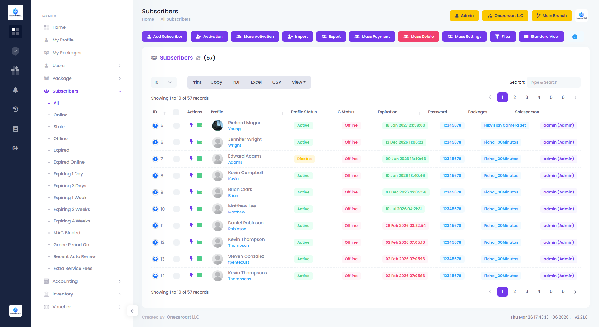599x327 pixels.
Task: Click the Type & Search input field
Action: point(553,82)
